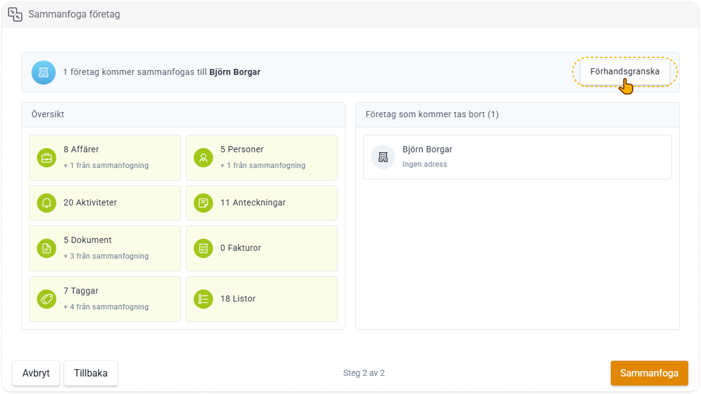Click the tag icon for Taggar
This screenshot has height=394, width=701.
(47, 299)
